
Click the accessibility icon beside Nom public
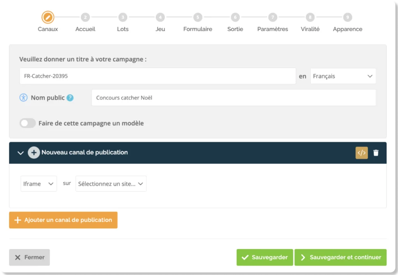pyautogui.click(x=24, y=98)
